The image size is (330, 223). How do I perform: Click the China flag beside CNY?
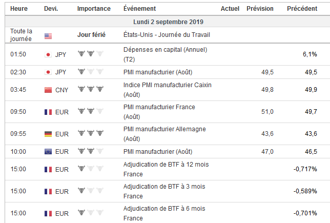point(48,90)
